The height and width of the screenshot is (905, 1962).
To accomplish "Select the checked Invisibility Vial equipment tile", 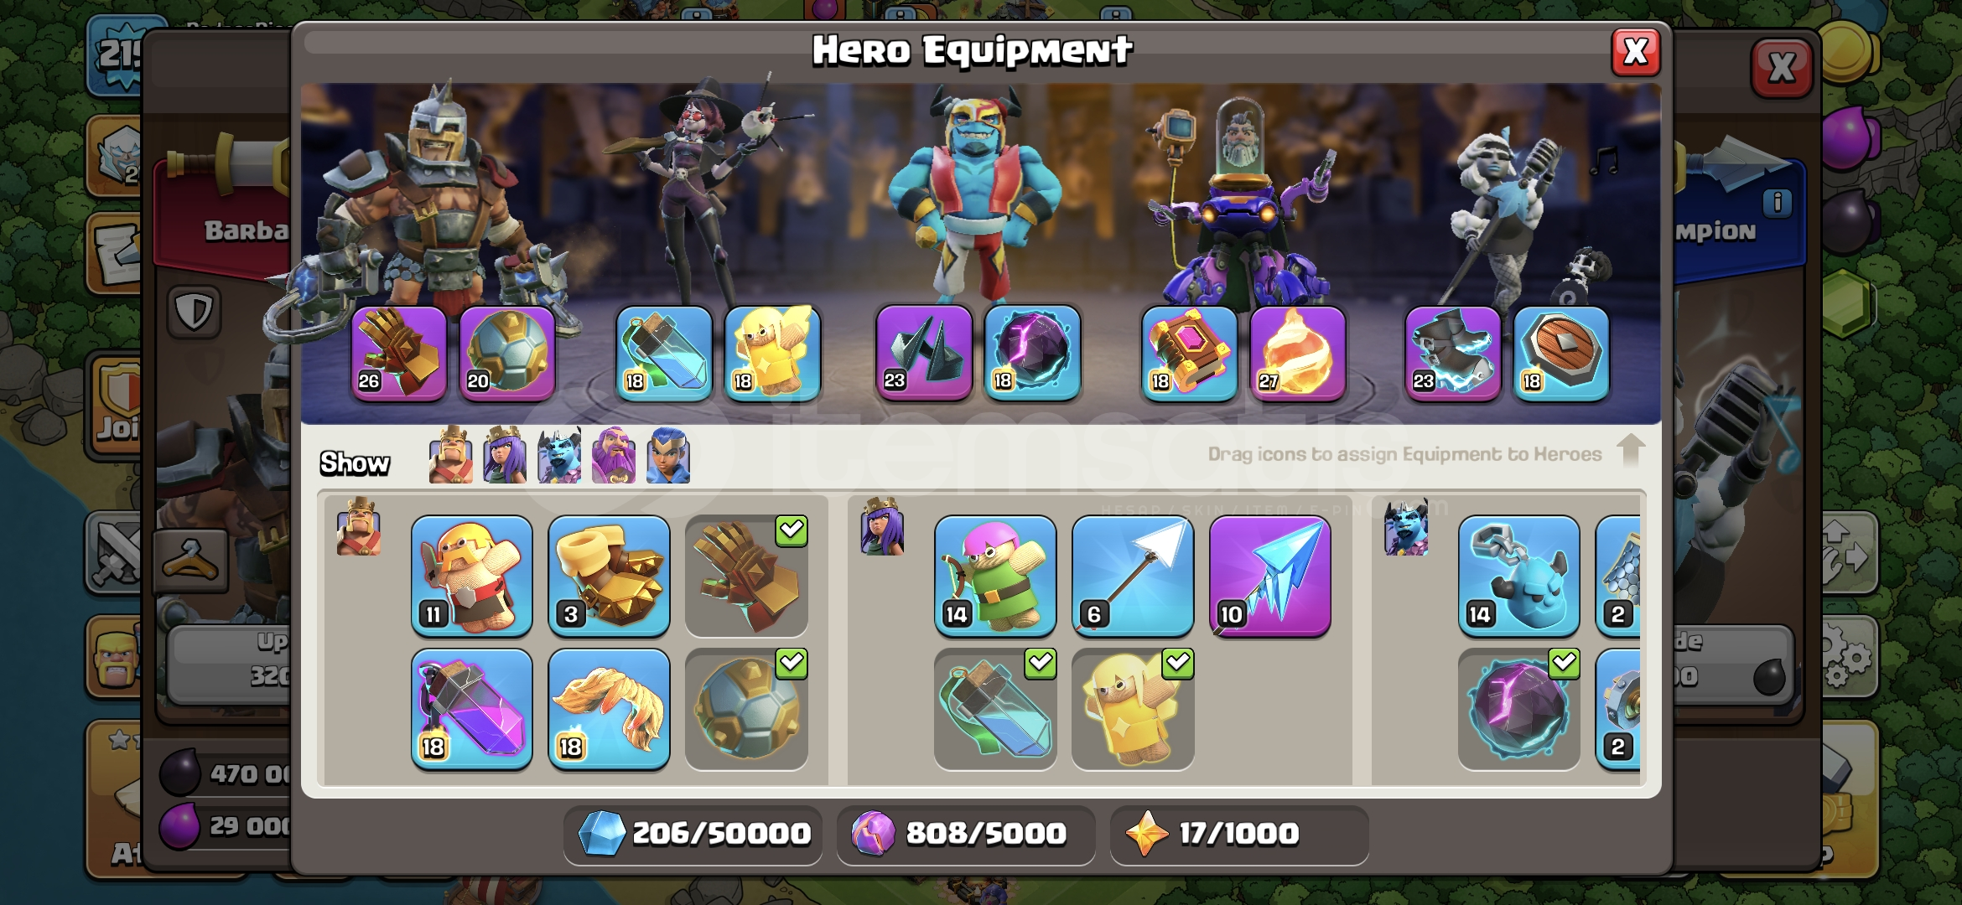I will tap(995, 709).
